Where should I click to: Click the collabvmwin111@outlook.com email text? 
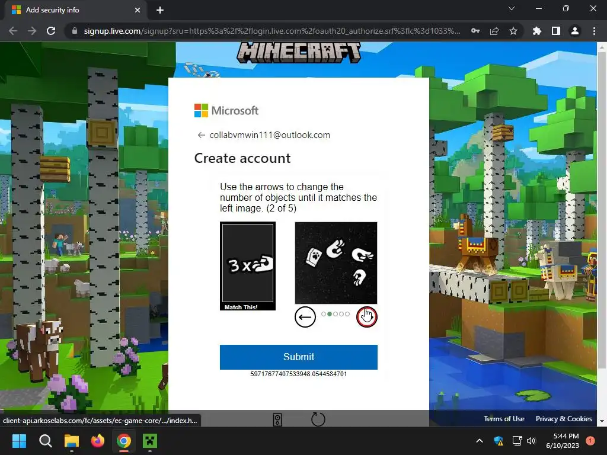click(270, 135)
